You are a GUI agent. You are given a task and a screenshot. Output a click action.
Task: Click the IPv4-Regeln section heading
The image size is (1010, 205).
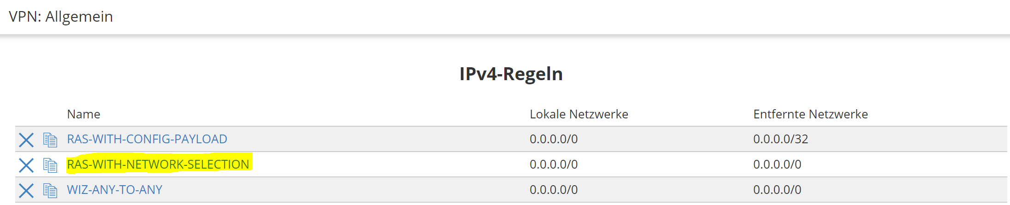coord(511,74)
